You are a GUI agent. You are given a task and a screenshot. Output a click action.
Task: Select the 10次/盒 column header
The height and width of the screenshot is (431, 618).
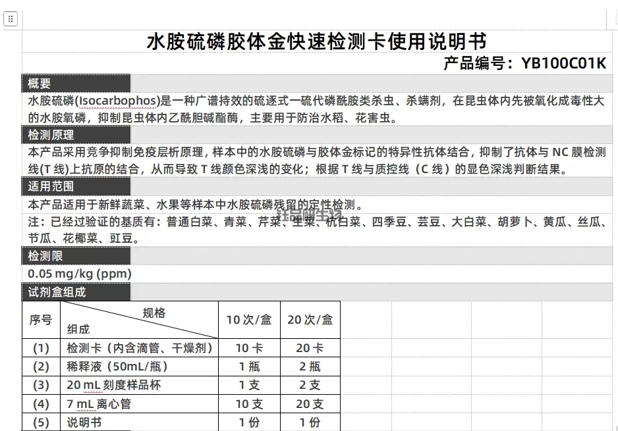coord(249,319)
